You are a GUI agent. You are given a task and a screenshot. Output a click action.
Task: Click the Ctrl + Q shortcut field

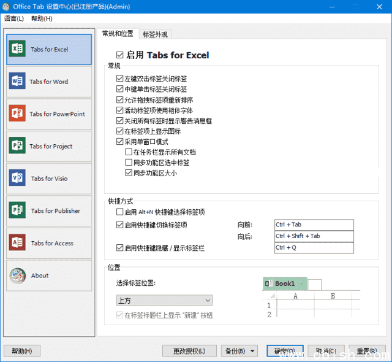click(314, 248)
